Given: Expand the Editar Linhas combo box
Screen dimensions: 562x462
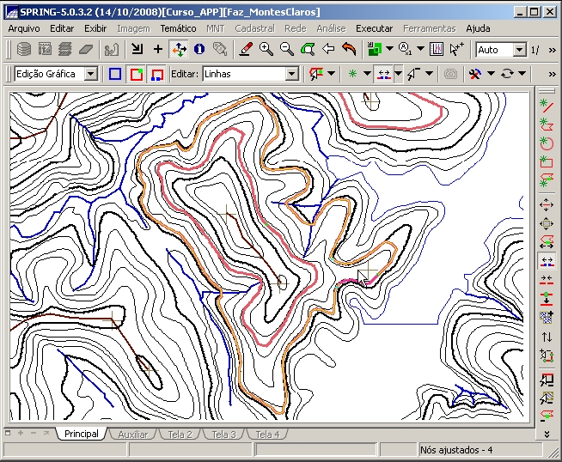Looking at the screenshot, I should tap(291, 75).
